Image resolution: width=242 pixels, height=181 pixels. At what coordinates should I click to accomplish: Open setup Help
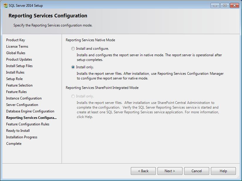tap(223, 171)
